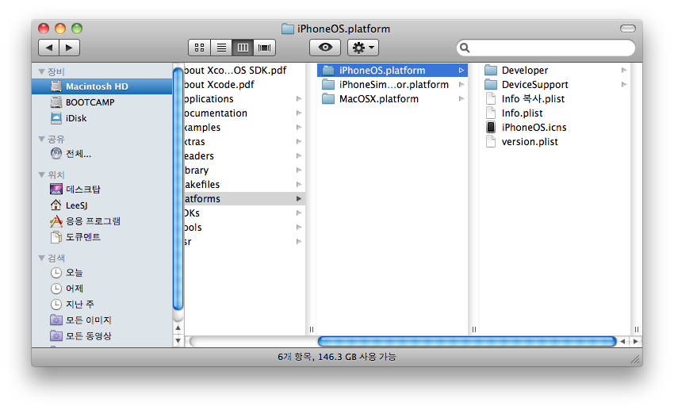Click the first column's width handle

pyautogui.click(x=312, y=330)
